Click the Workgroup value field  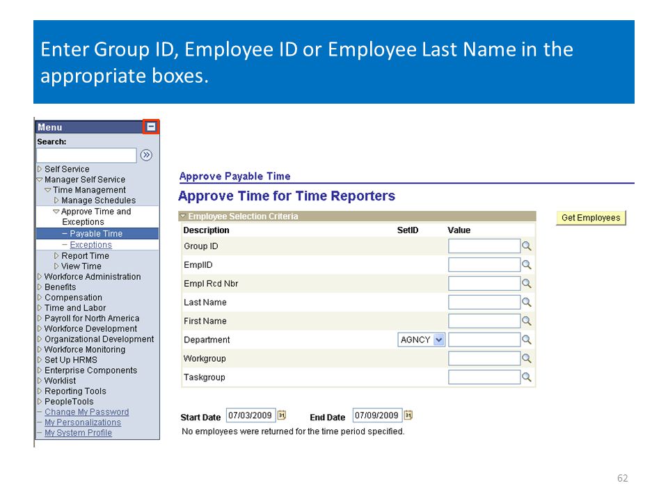coord(484,358)
